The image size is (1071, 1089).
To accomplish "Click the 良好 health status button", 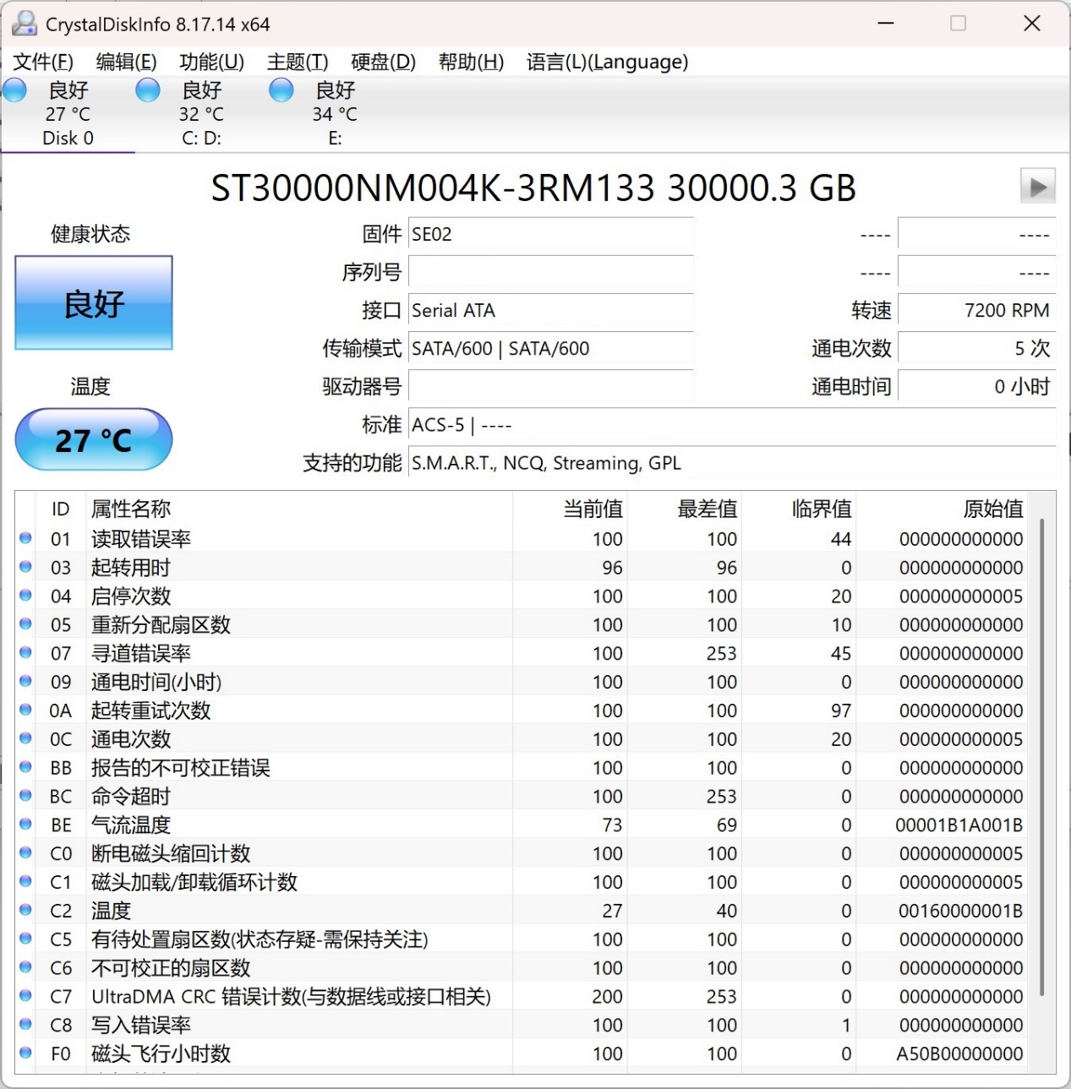I will (94, 302).
